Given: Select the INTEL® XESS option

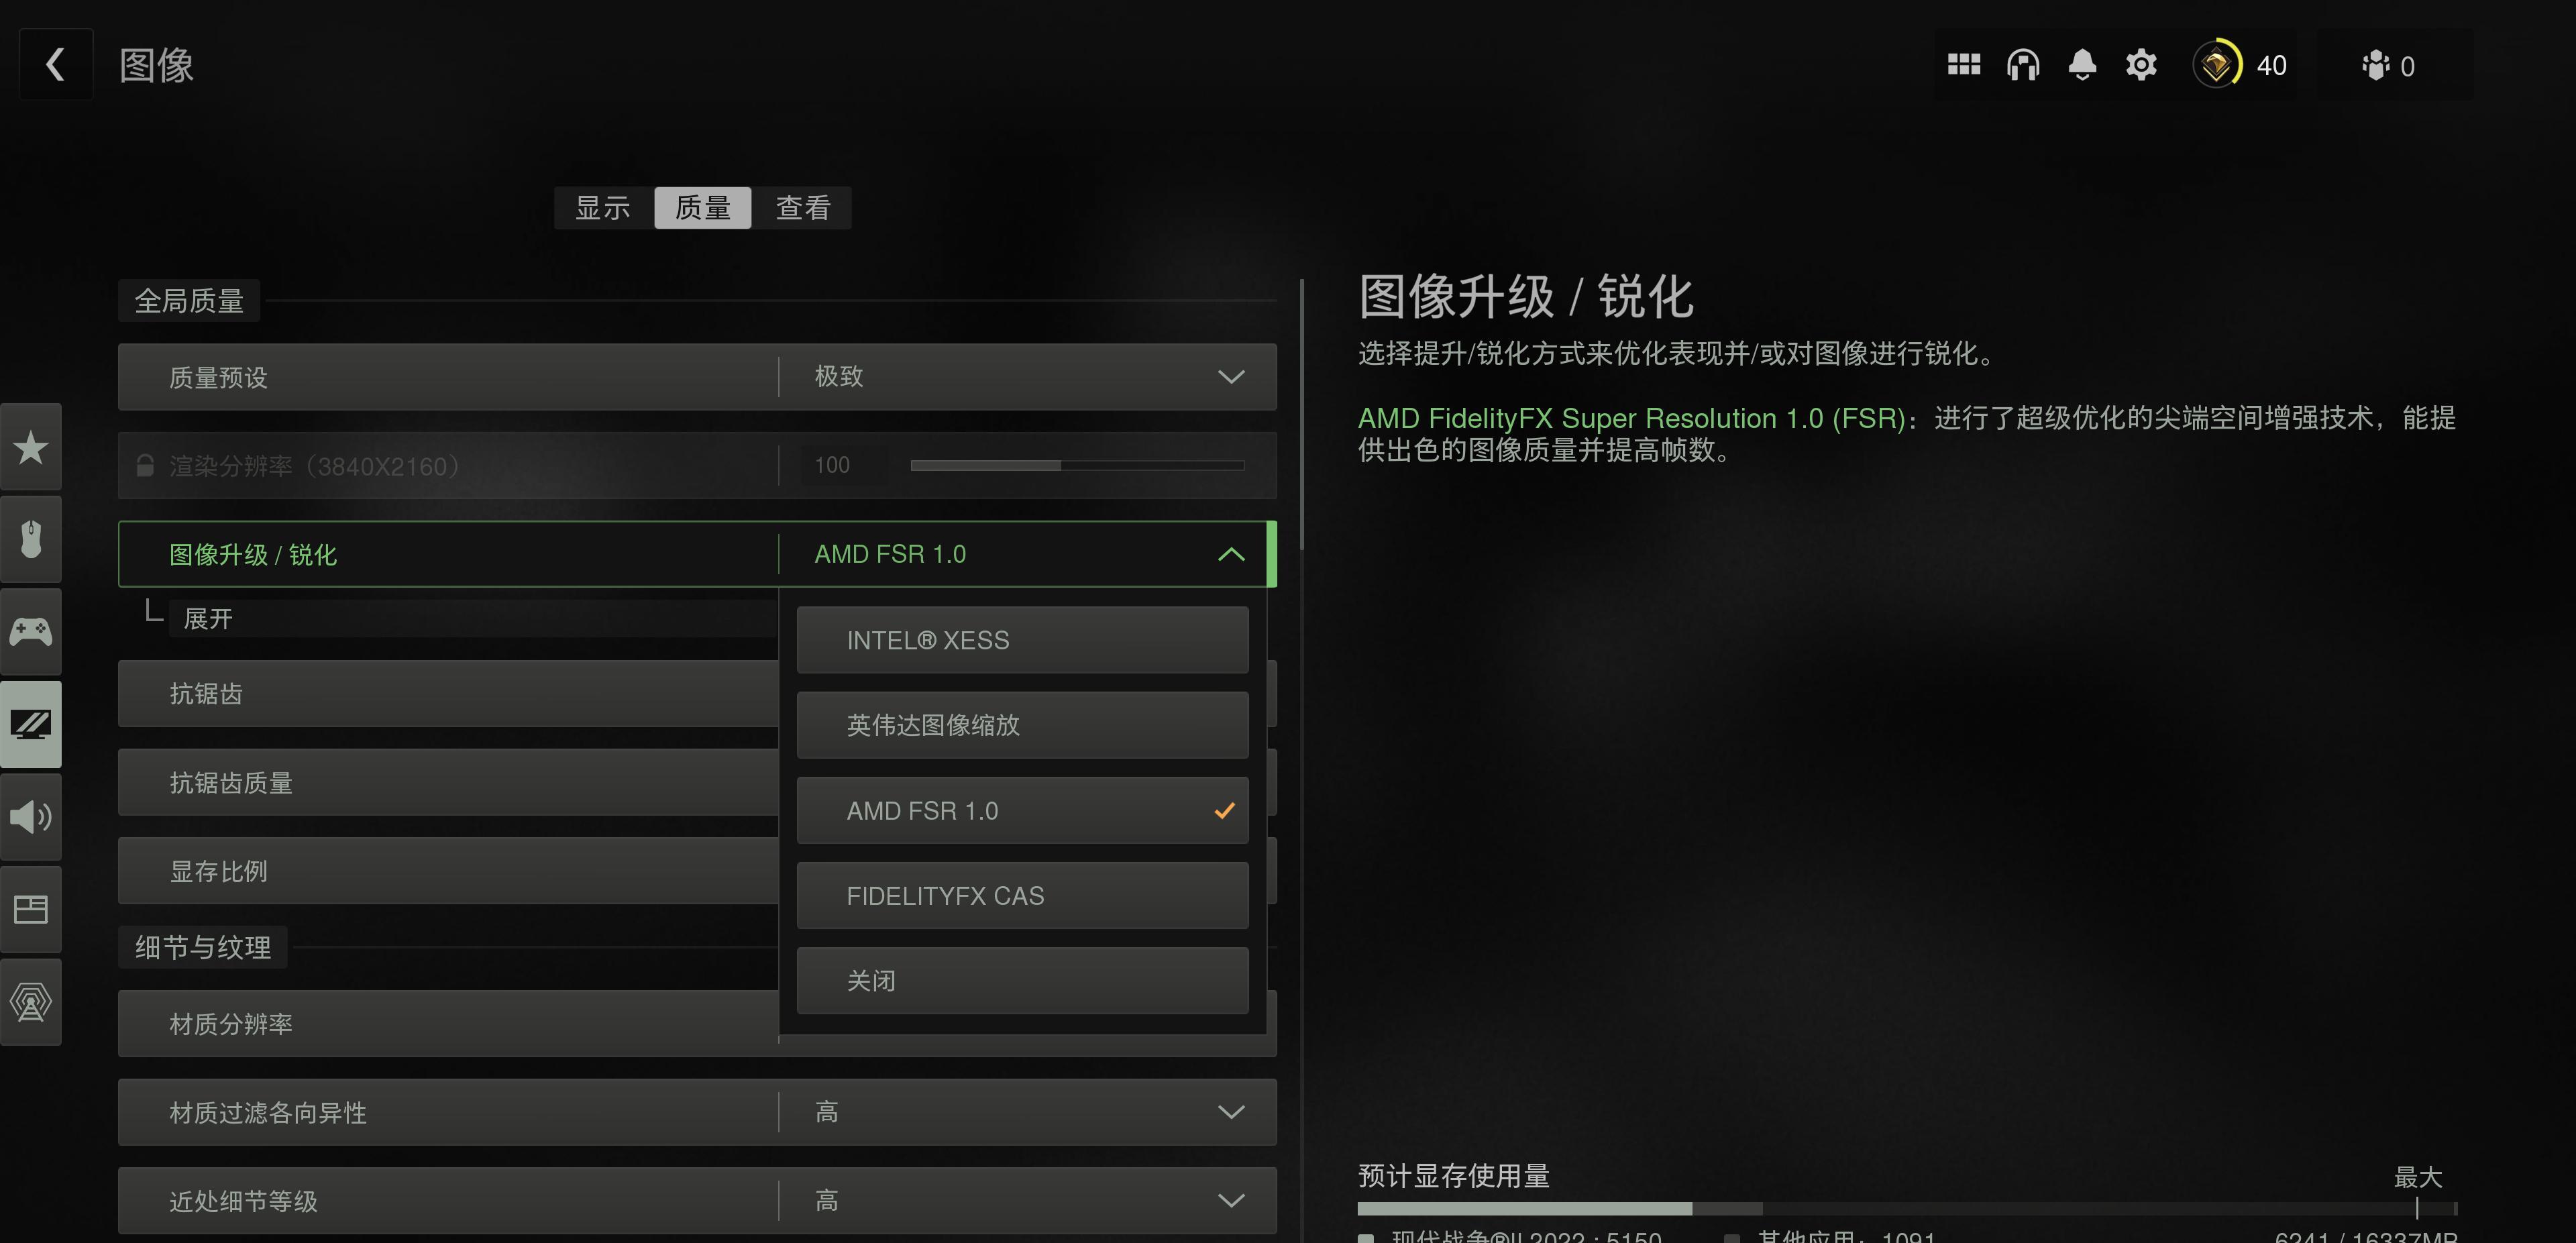Looking at the screenshot, I should coord(1022,640).
